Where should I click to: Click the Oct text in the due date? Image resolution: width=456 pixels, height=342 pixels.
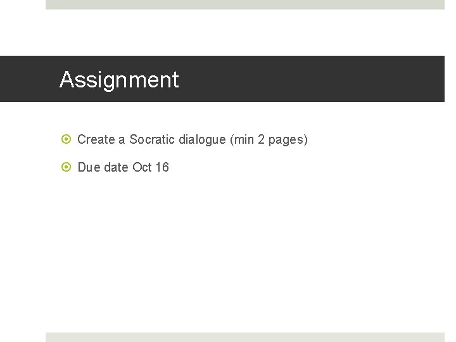142,168
